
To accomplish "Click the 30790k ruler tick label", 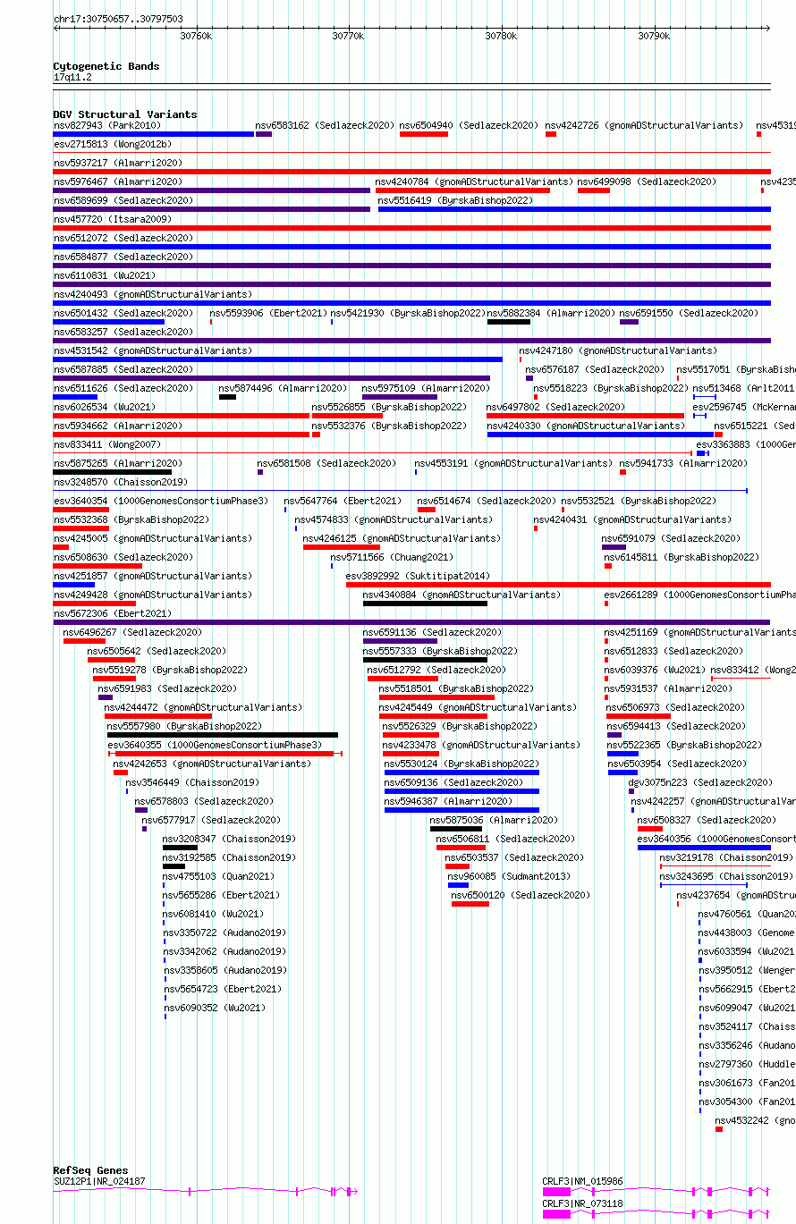I will 654,36.
